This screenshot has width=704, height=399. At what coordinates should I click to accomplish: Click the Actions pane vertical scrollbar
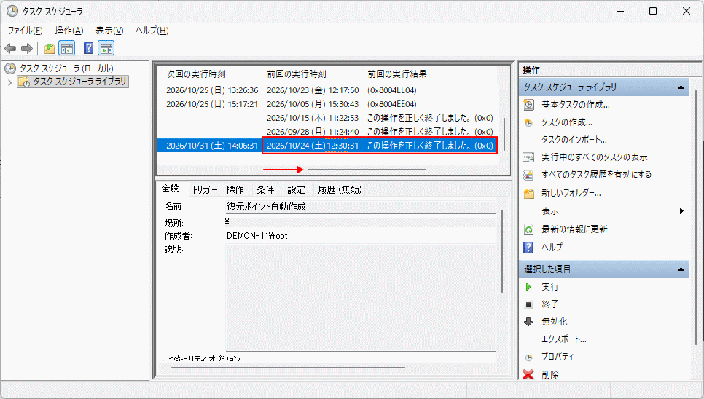coord(697,218)
